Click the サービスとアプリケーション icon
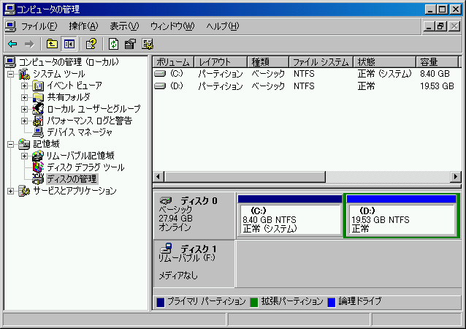466x329 pixels. [x=24, y=191]
